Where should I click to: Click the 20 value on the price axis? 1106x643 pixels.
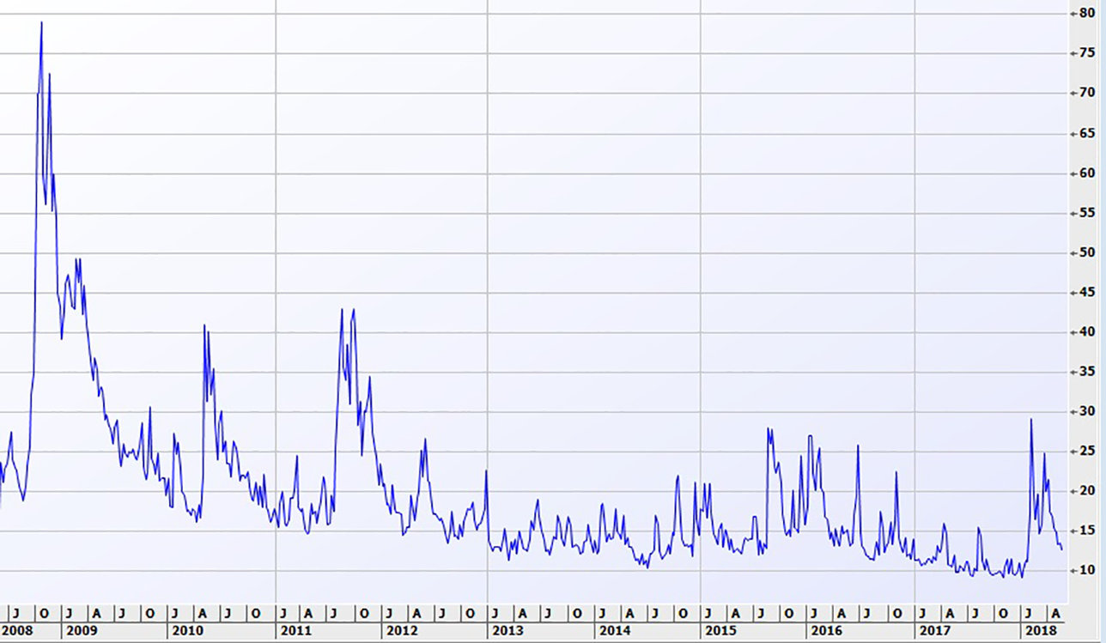tap(1086, 491)
